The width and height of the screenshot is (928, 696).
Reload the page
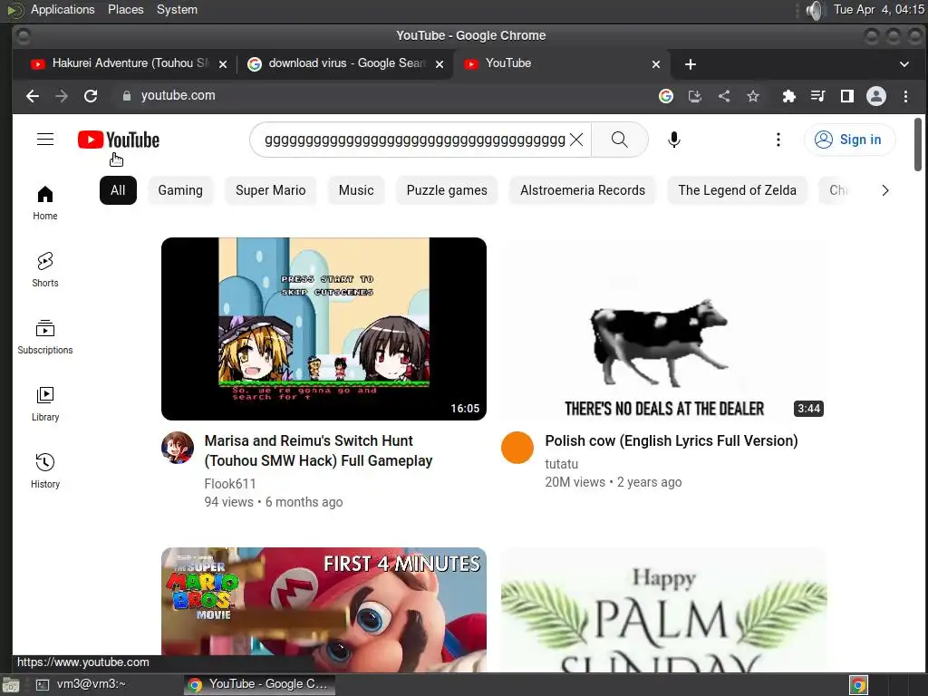point(91,96)
